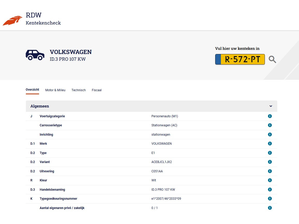This screenshot has width=299, height=224.
Task: Click the Inrichting label
Action: pos(46,134)
